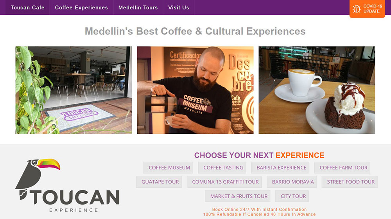Open the Comuna 13 Graffiti Tour

pos(225,182)
